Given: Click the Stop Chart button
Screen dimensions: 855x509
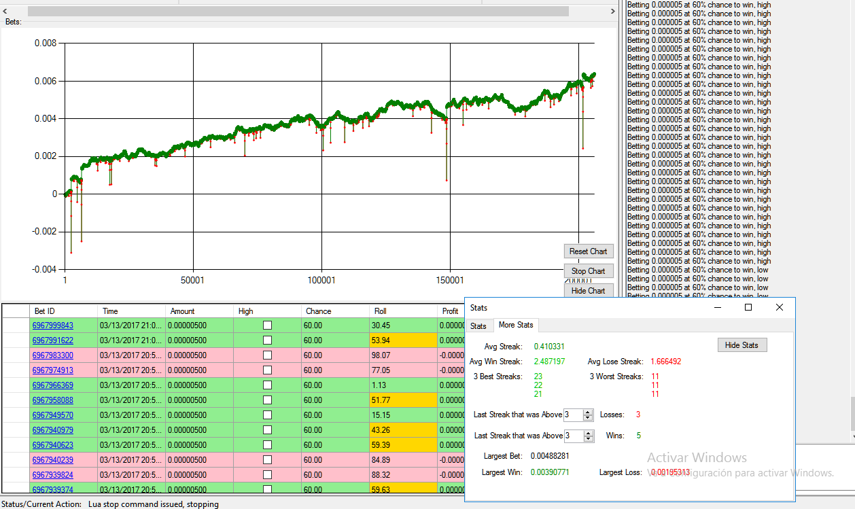Looking at the screenshot, I should (x=589, y=271).
